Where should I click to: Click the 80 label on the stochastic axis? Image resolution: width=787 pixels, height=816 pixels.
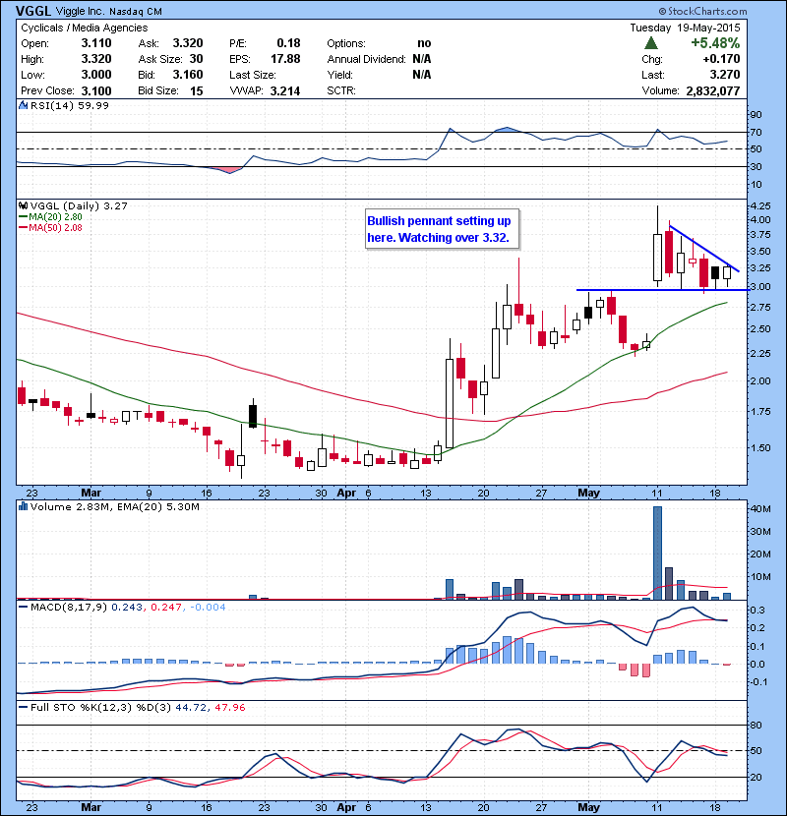[756, 725]
